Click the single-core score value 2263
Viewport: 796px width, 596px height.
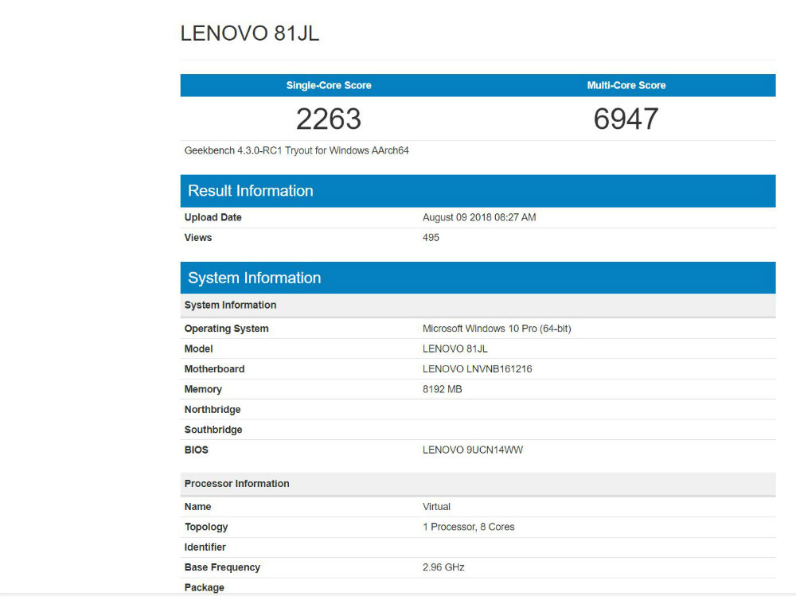[x=329, y=119]
